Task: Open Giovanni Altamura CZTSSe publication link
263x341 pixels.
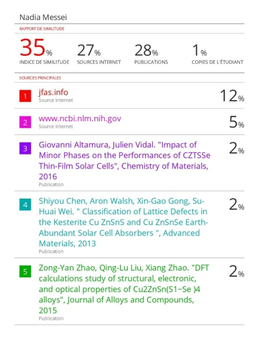Action: [124, 161]
